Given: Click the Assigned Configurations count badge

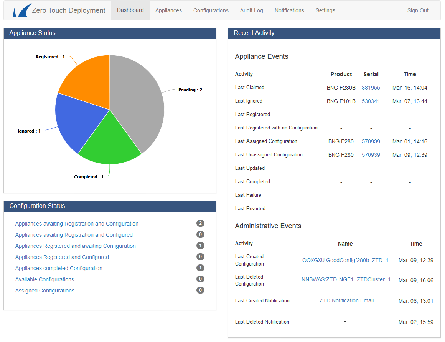Looking at the screenshot, I should click(200, 290).
